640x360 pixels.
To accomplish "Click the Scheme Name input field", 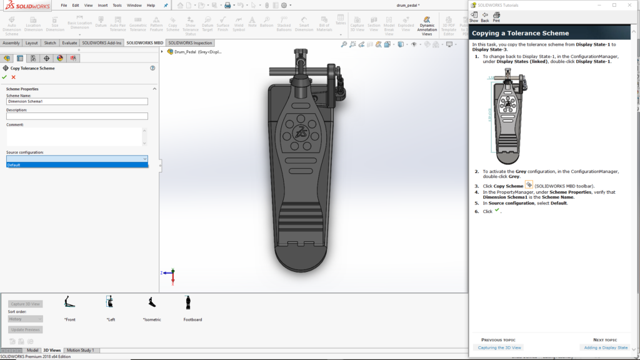I will coord(77,101).
